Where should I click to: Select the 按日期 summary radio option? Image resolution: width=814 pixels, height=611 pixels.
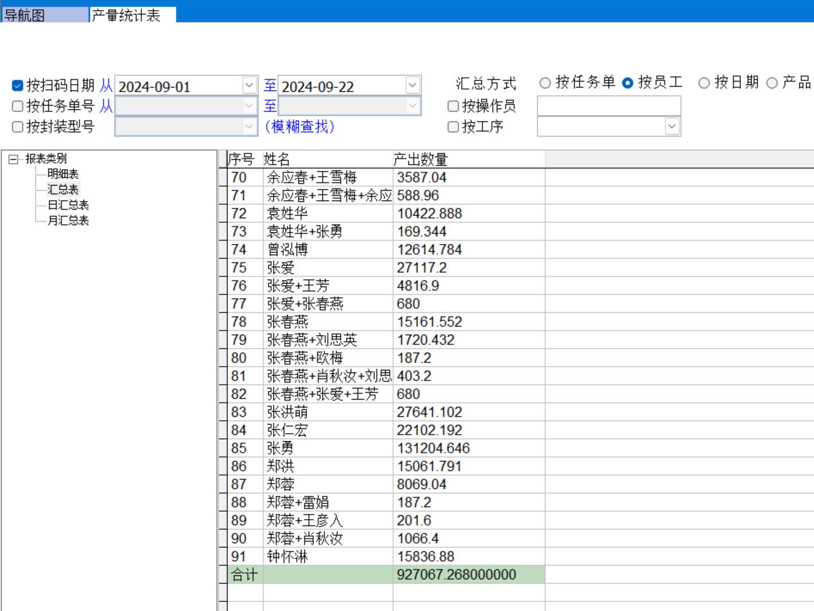[704, 83]
